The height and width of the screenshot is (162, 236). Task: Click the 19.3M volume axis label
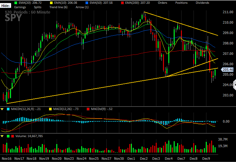(223, 146)
